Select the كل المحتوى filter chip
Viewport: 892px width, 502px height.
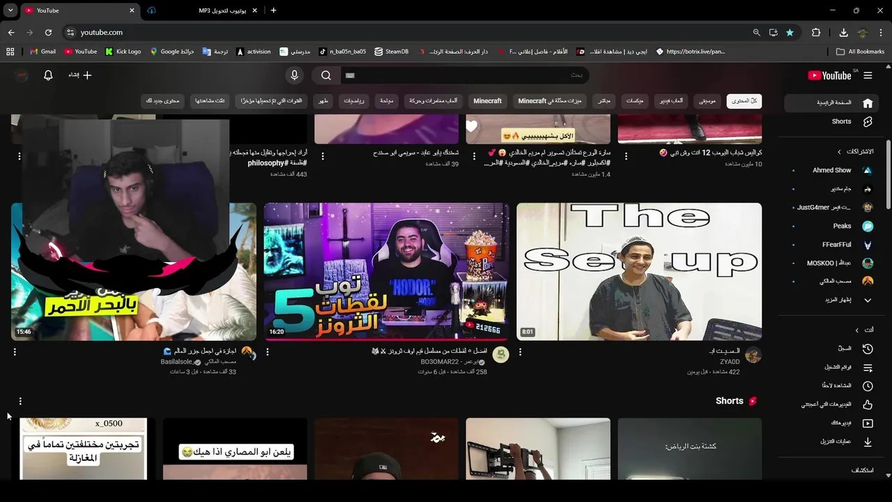(x=744, y=101)
